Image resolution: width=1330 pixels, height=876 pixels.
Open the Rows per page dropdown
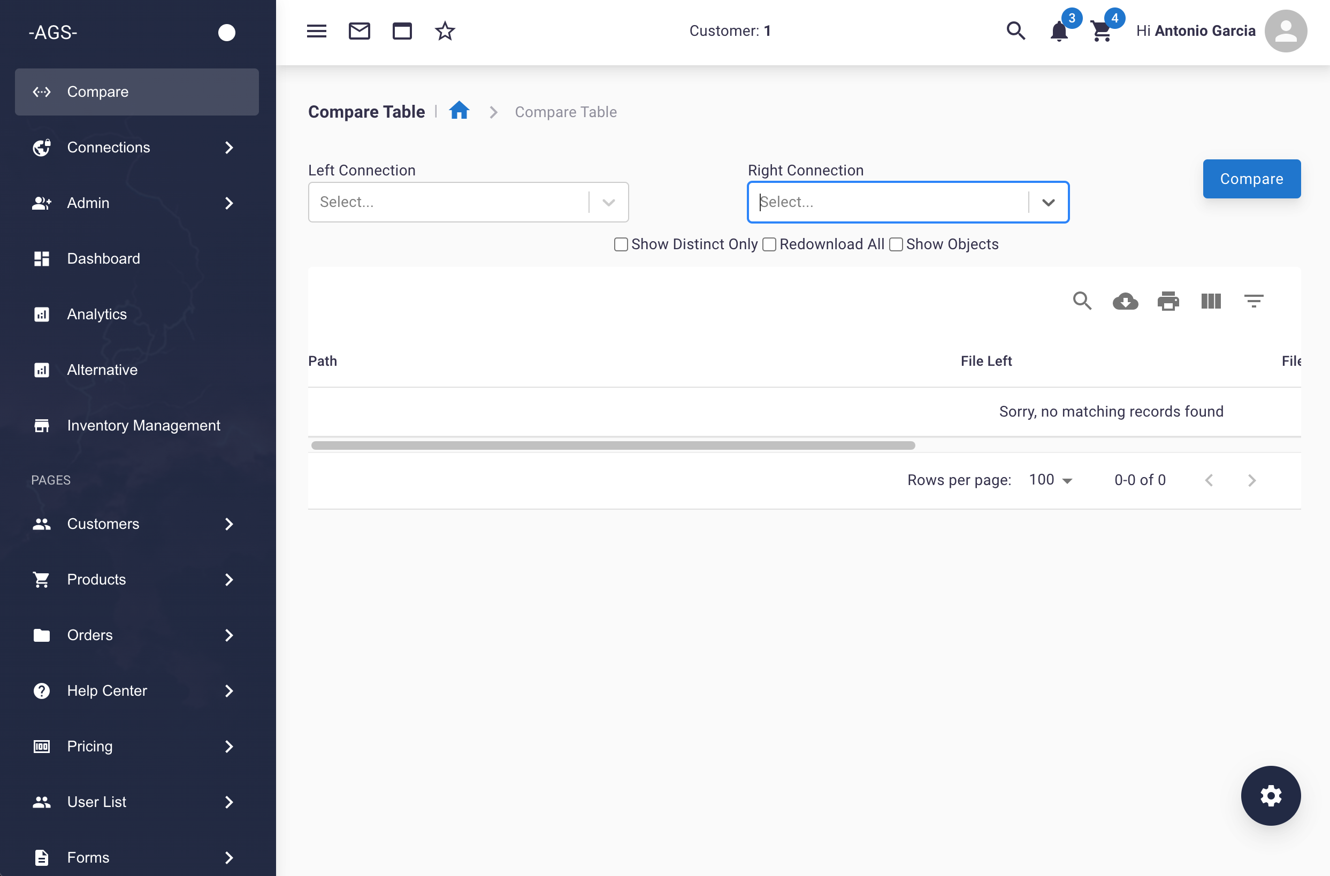1051,480
